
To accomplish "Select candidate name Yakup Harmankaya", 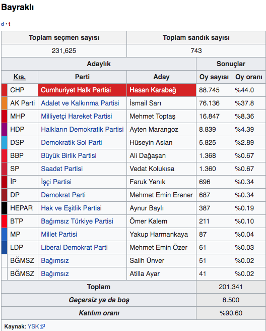I will click(159, 234).
